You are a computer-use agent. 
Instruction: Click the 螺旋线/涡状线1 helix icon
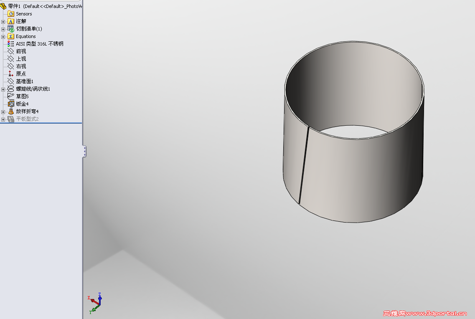point(10,89)
